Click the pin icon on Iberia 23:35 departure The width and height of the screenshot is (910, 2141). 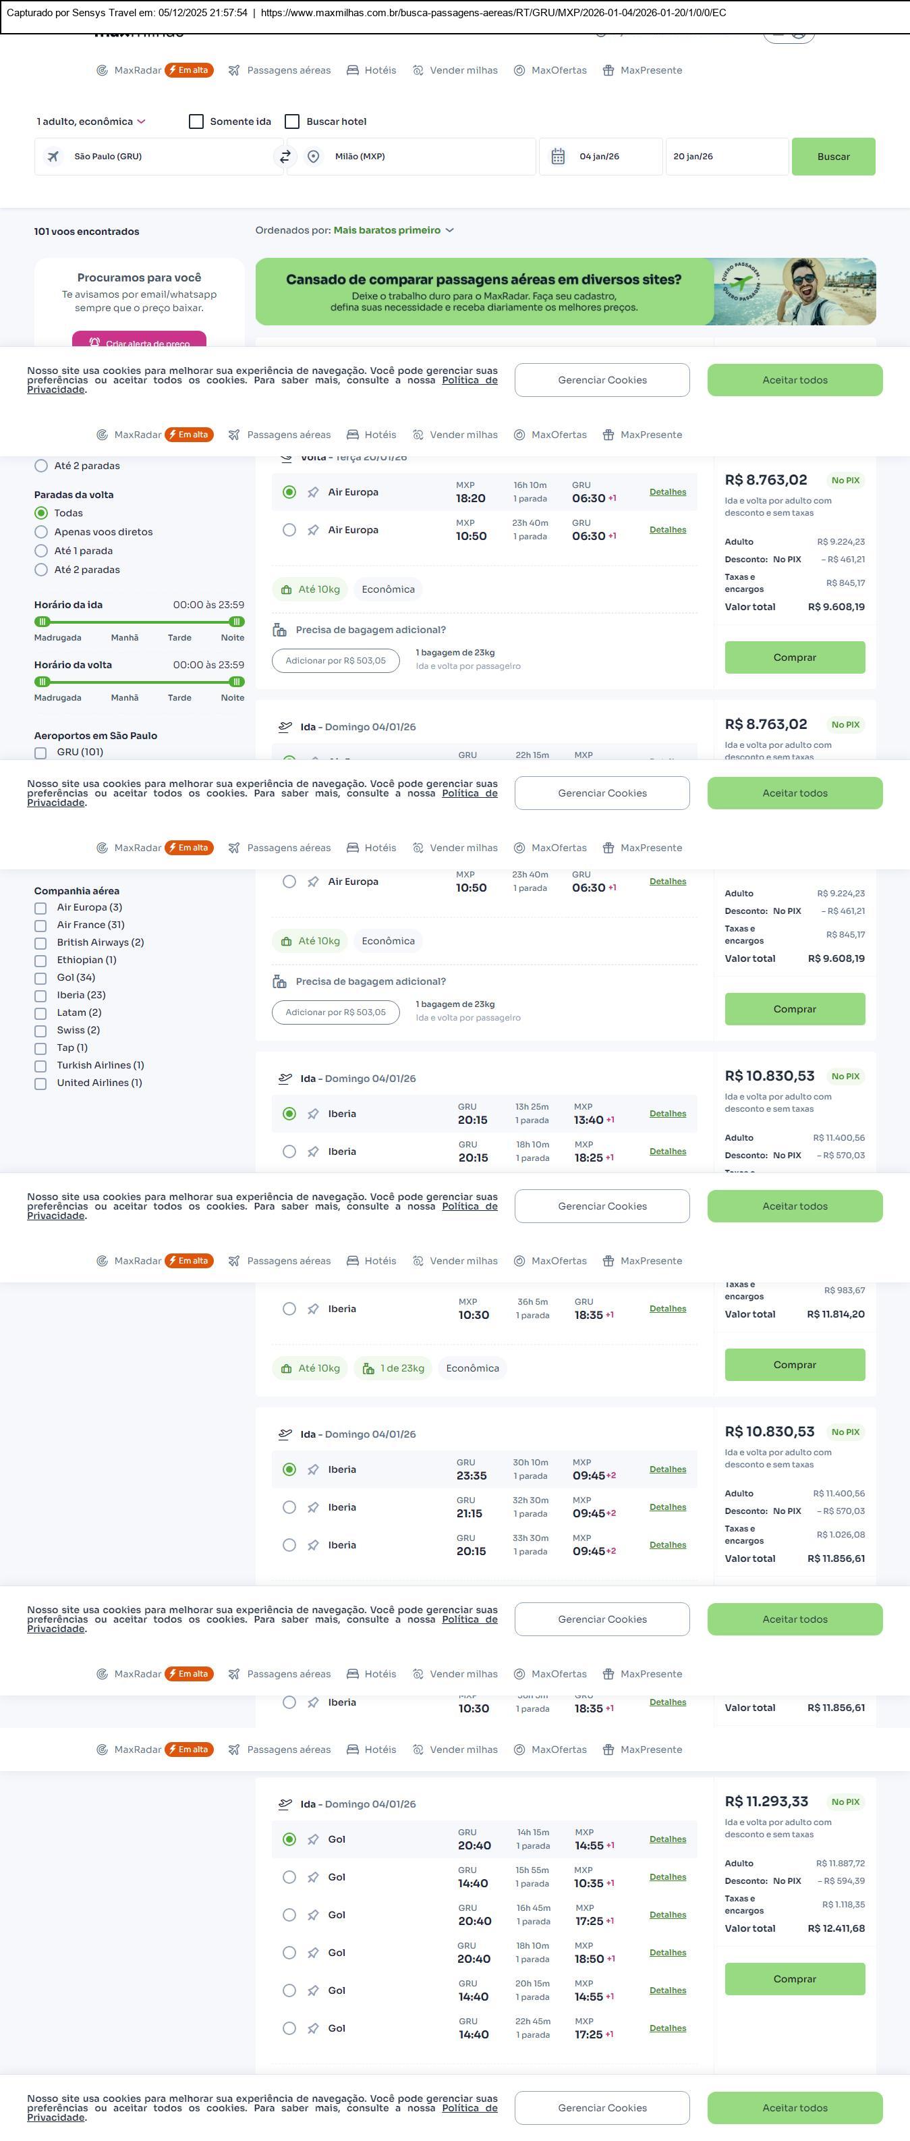pyautogui.click(x=313, y=1469)
